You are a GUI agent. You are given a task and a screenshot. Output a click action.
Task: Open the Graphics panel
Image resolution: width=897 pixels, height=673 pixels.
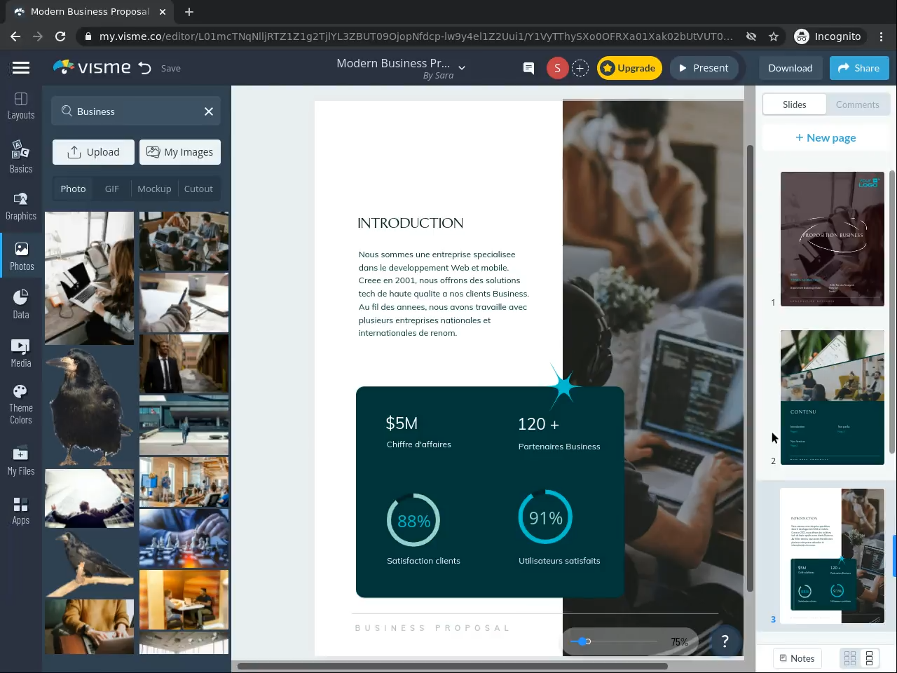[21, 206]
